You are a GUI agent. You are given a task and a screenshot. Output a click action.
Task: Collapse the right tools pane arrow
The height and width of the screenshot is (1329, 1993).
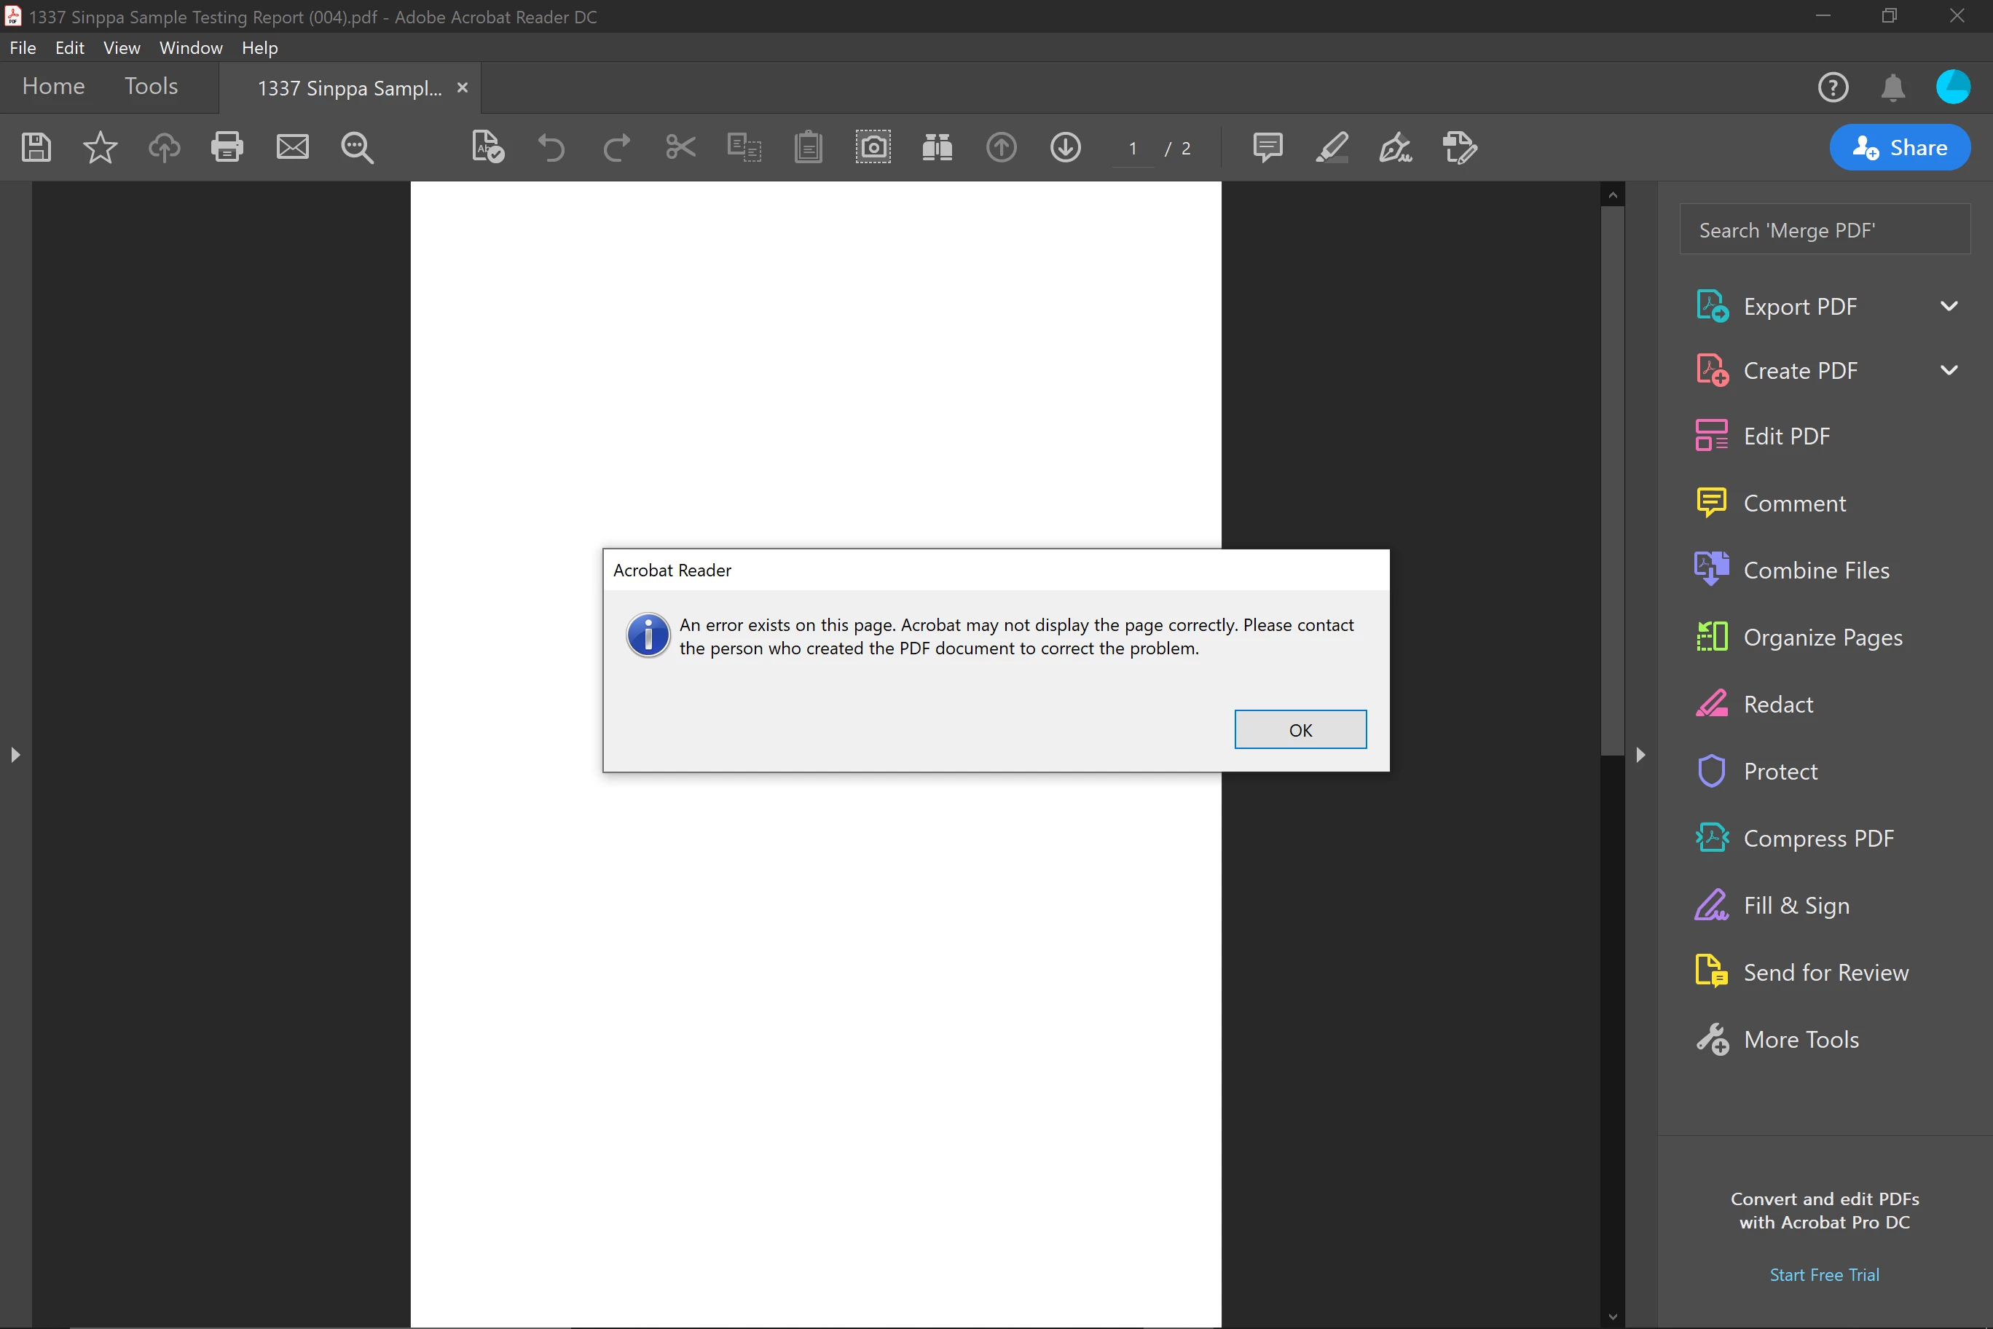[x=1640, y=754]
